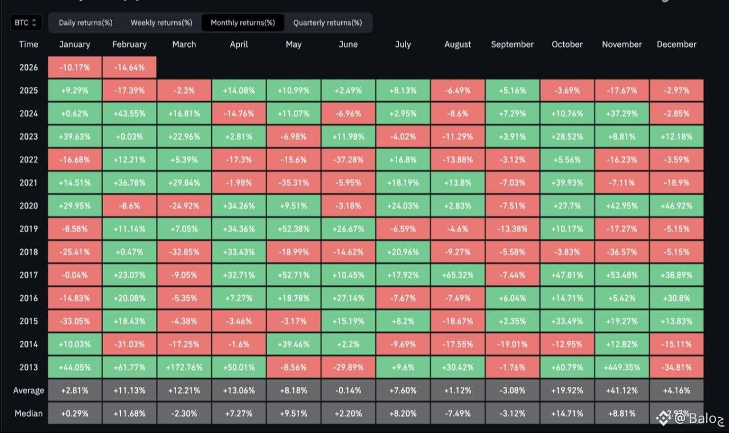Select the 2014 row label

(x=28, y=344)
